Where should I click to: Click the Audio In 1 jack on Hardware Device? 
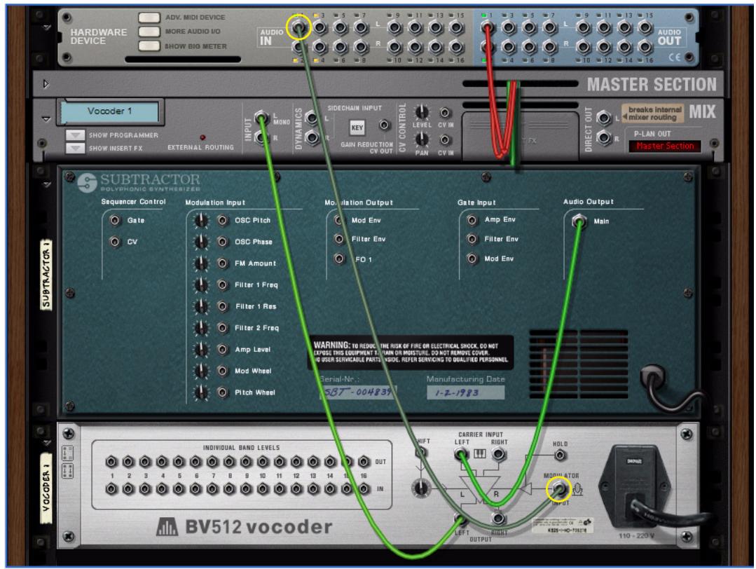[x=298, y=27]
